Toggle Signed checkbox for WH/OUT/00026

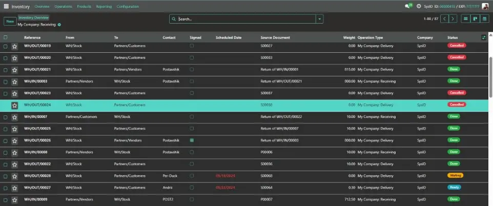click(x=192, y=140)
